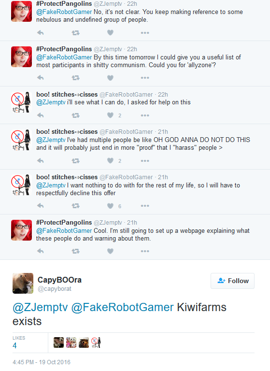View the 4 likes count
The height and width of the screenshot is (371, 270).
point(14,345)
